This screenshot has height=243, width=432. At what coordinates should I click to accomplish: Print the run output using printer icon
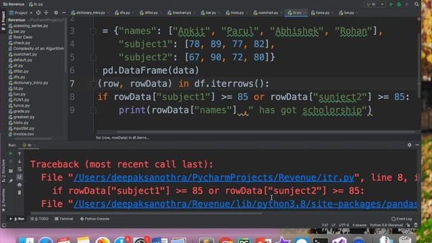pyautogui.click(x=20, y=185)
